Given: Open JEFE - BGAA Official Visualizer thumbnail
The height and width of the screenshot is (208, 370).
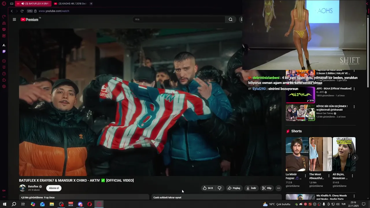Looking at the screenshot, I should [x=300, y=95].
